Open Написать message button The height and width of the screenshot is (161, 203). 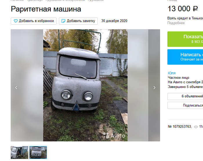pos(185,57)
